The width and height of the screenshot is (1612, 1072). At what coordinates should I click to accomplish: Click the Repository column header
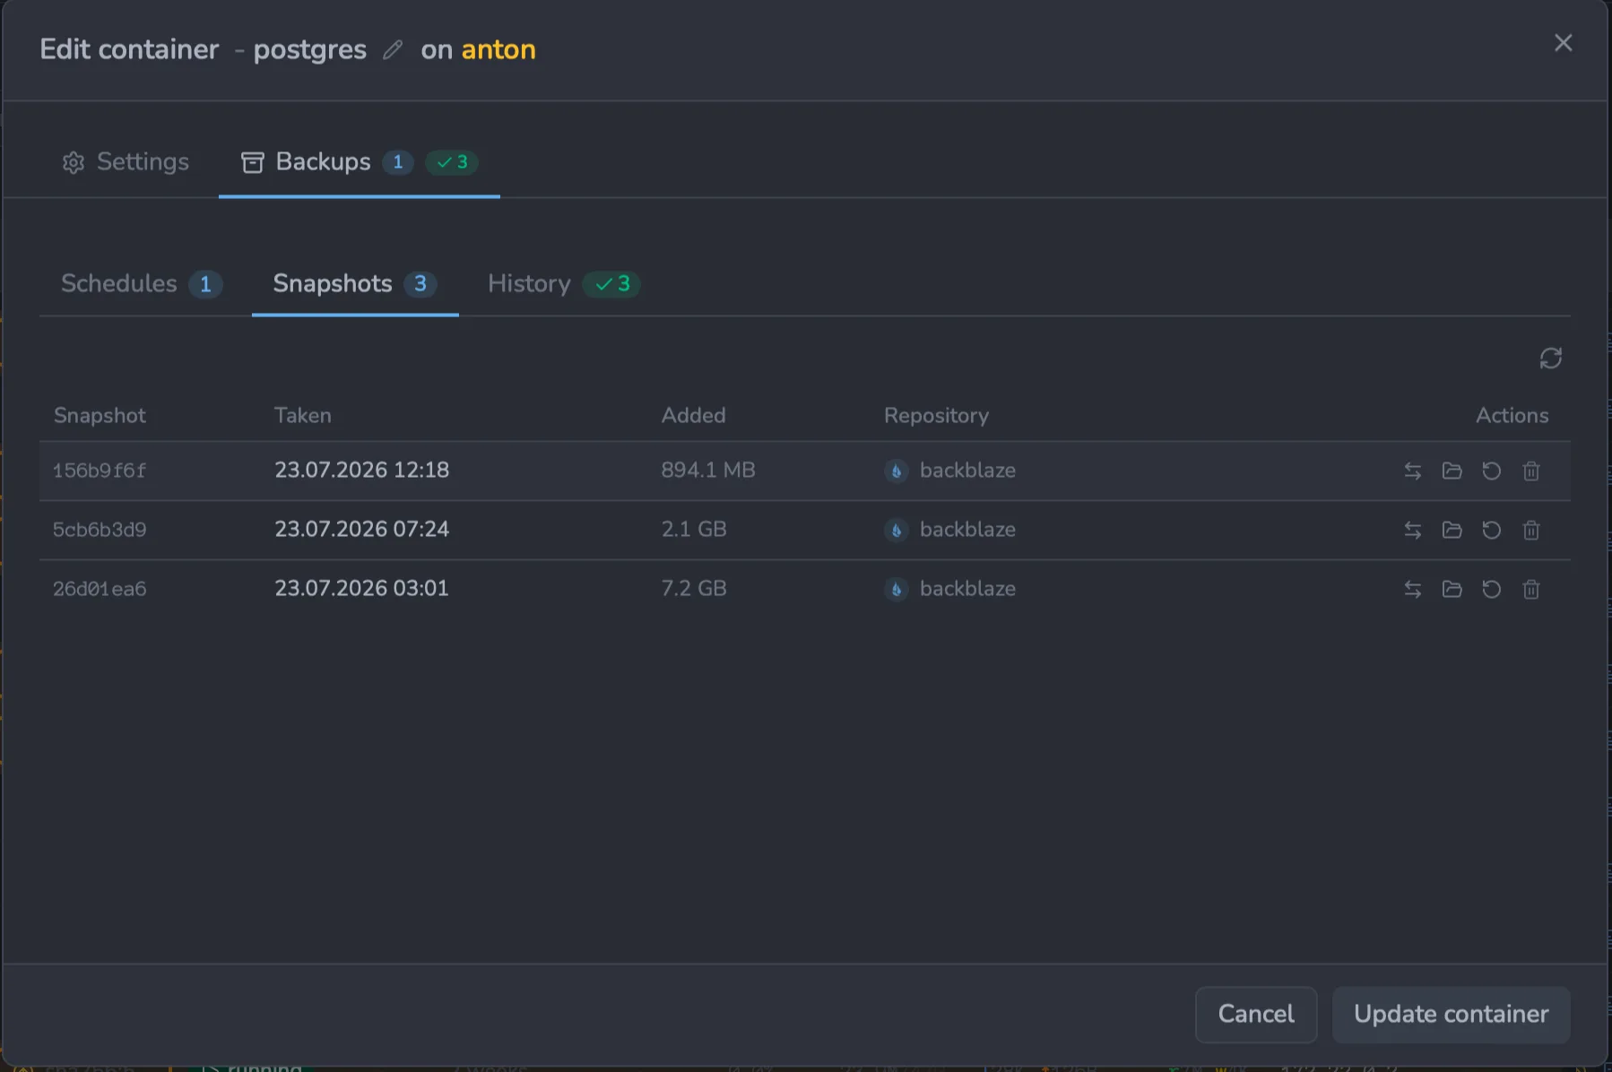tap(936, 416)
